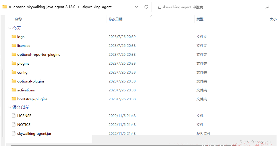
Task: Click the 今天 group label
Action: pyautogui.click(x=17, y=28)
